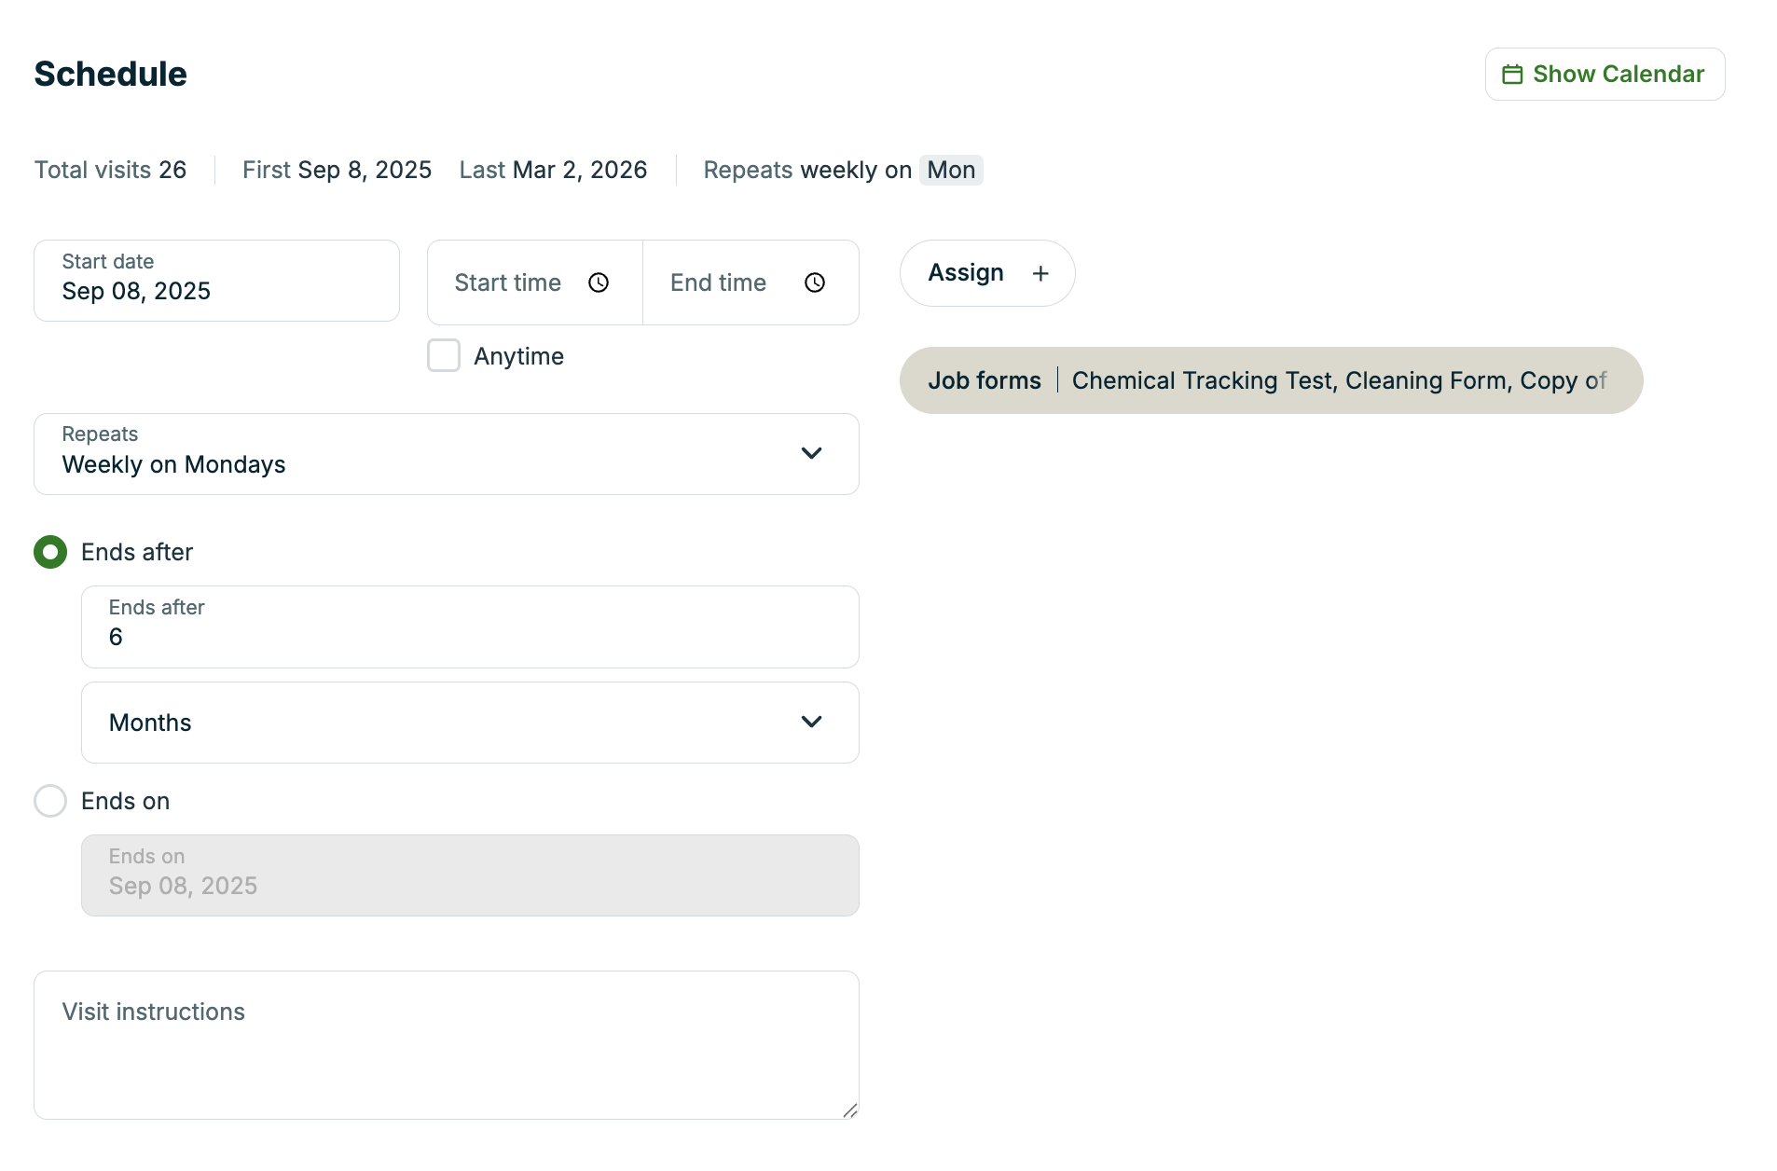
Task: Click the Mon day tag
Action: 951,171
